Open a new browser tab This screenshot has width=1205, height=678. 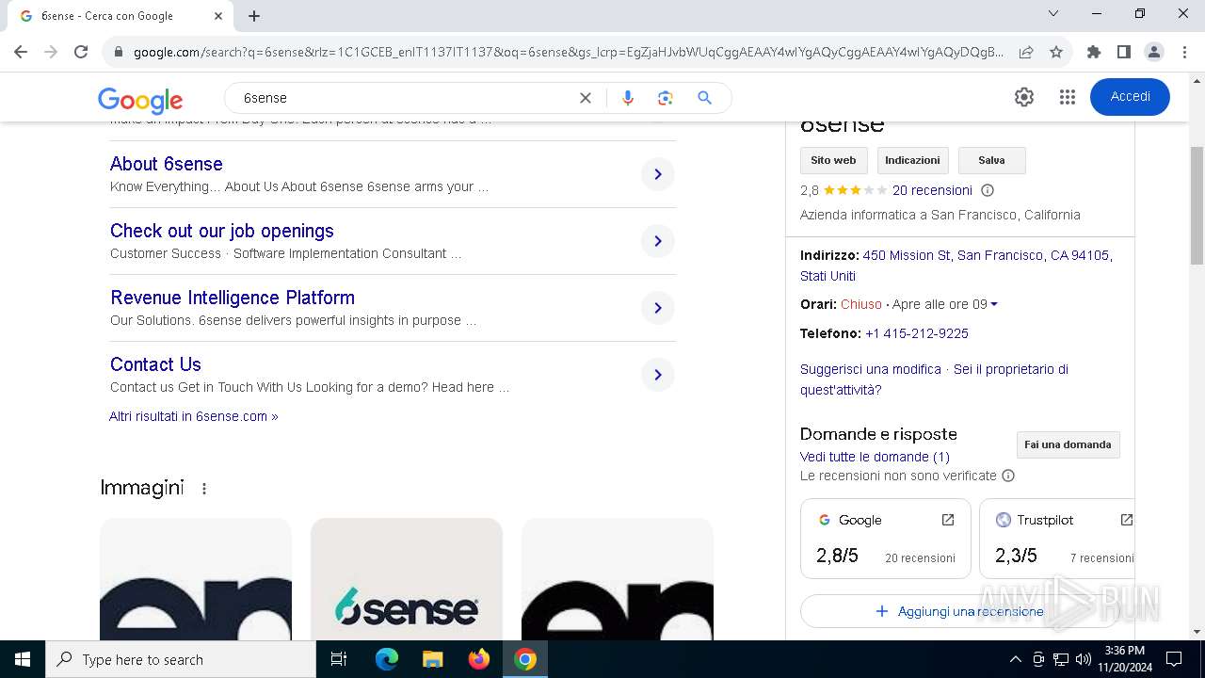[x=254, y=16]
